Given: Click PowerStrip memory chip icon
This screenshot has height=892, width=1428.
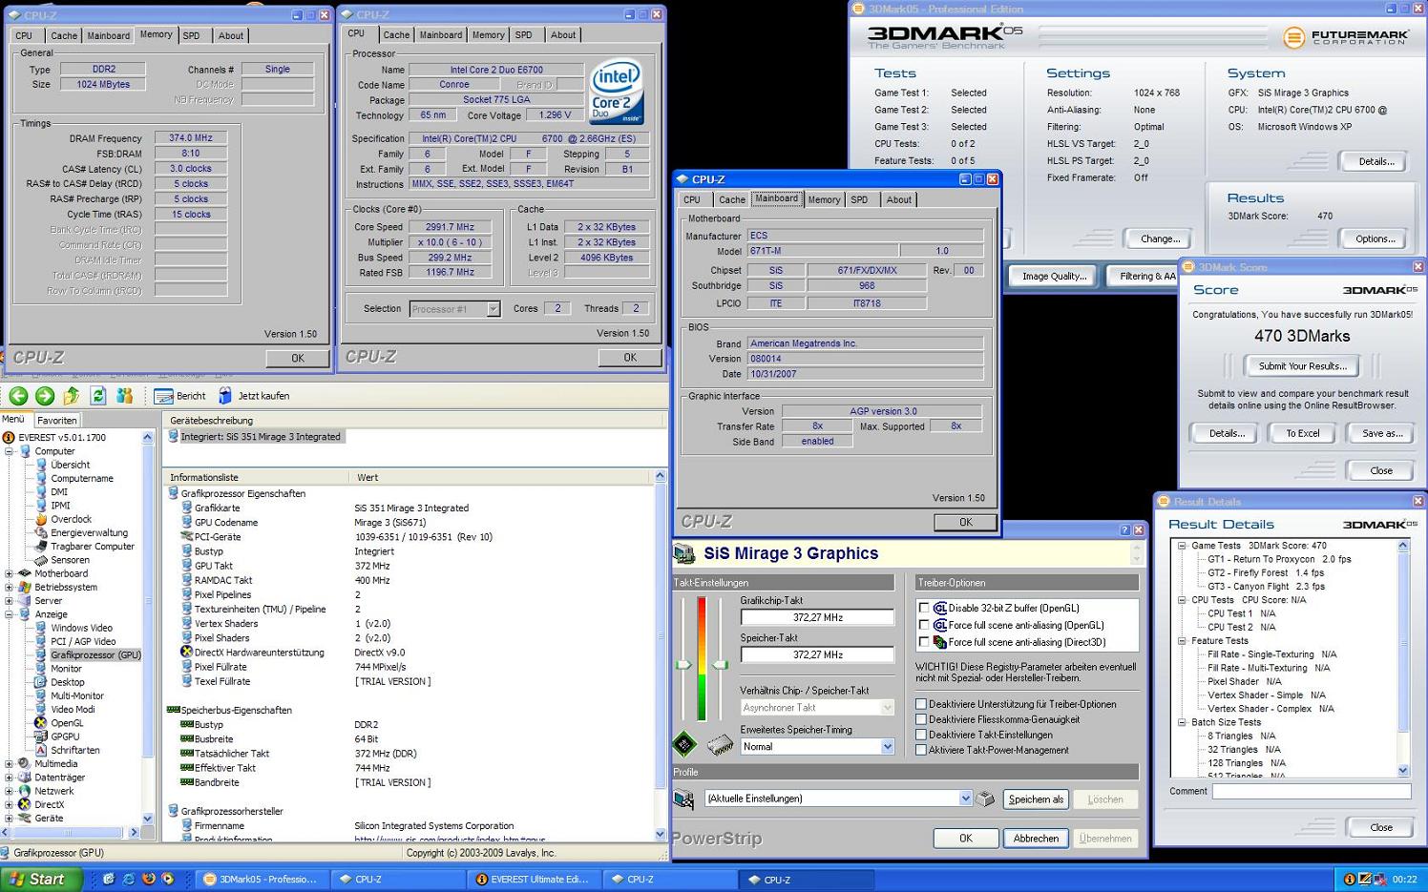Looking at the screenshot, I should pos(720,744).
